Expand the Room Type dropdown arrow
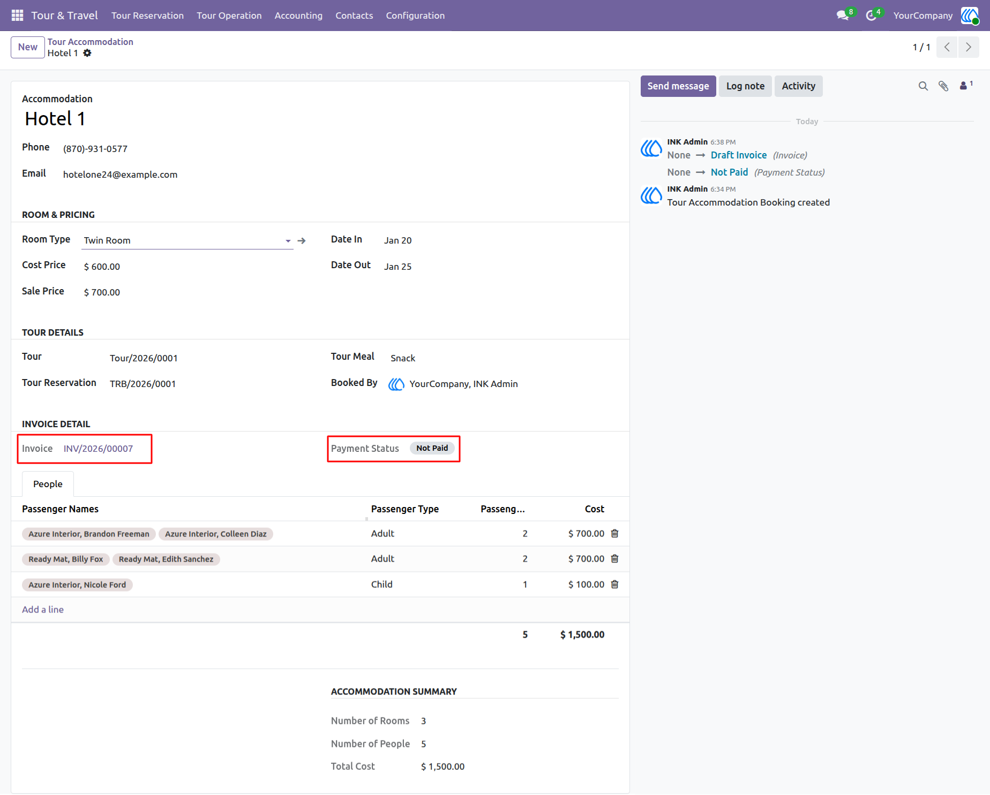990x795 pixels. click(288, 241)
